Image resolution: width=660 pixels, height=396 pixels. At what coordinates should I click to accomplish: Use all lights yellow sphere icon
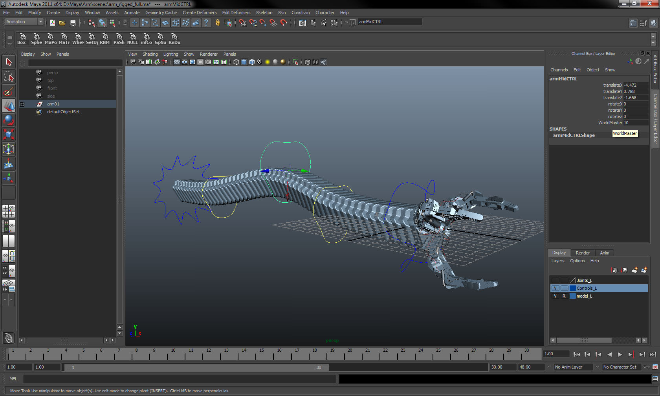pyautogui.click(x=268, y=62)
